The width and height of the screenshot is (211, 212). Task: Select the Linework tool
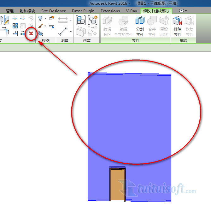51,26
